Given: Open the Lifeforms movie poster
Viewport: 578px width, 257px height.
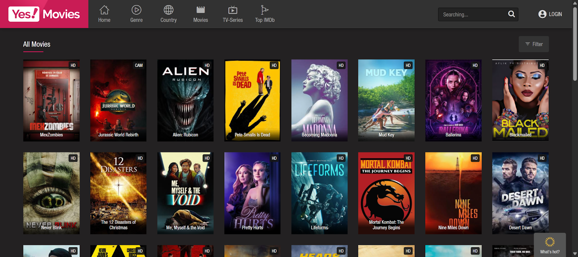Looking at the screenshot, I should pyautogui.click(x=319, y=193).
